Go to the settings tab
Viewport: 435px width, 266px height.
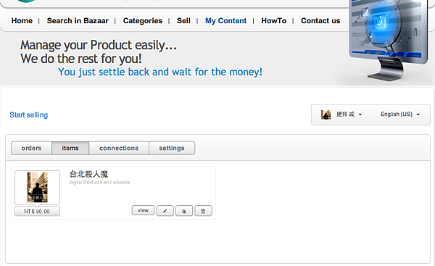[x=172, y=148]
